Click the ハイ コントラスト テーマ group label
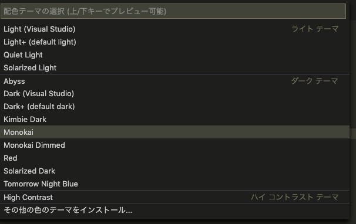Image resolution: width=356 pixels, height=224 pixels. pyautogui.click(x=295, y=197)
